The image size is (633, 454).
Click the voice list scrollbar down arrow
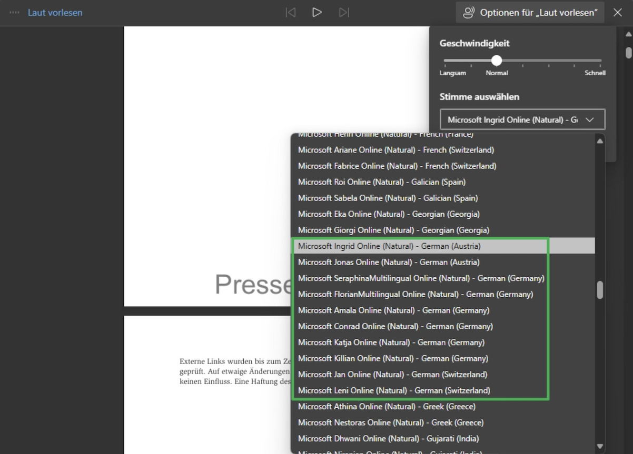pyautogui.click(x=600, y=447)
